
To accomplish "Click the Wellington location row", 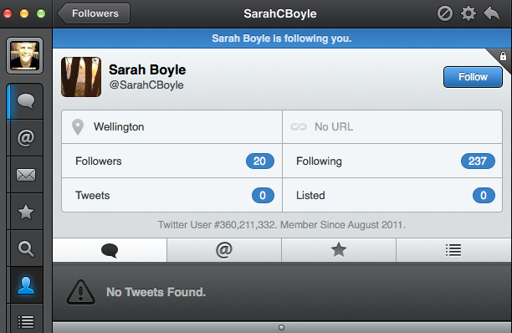I will coord(172,126).
